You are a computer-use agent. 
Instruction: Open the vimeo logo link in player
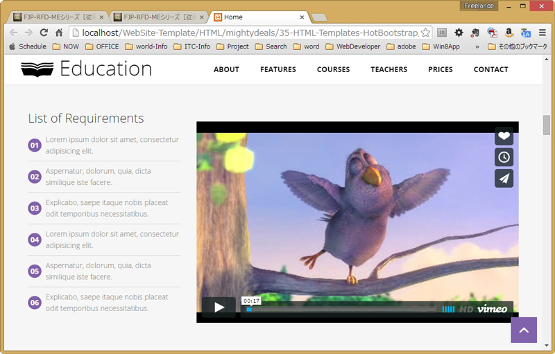click(x=493, y=309)
